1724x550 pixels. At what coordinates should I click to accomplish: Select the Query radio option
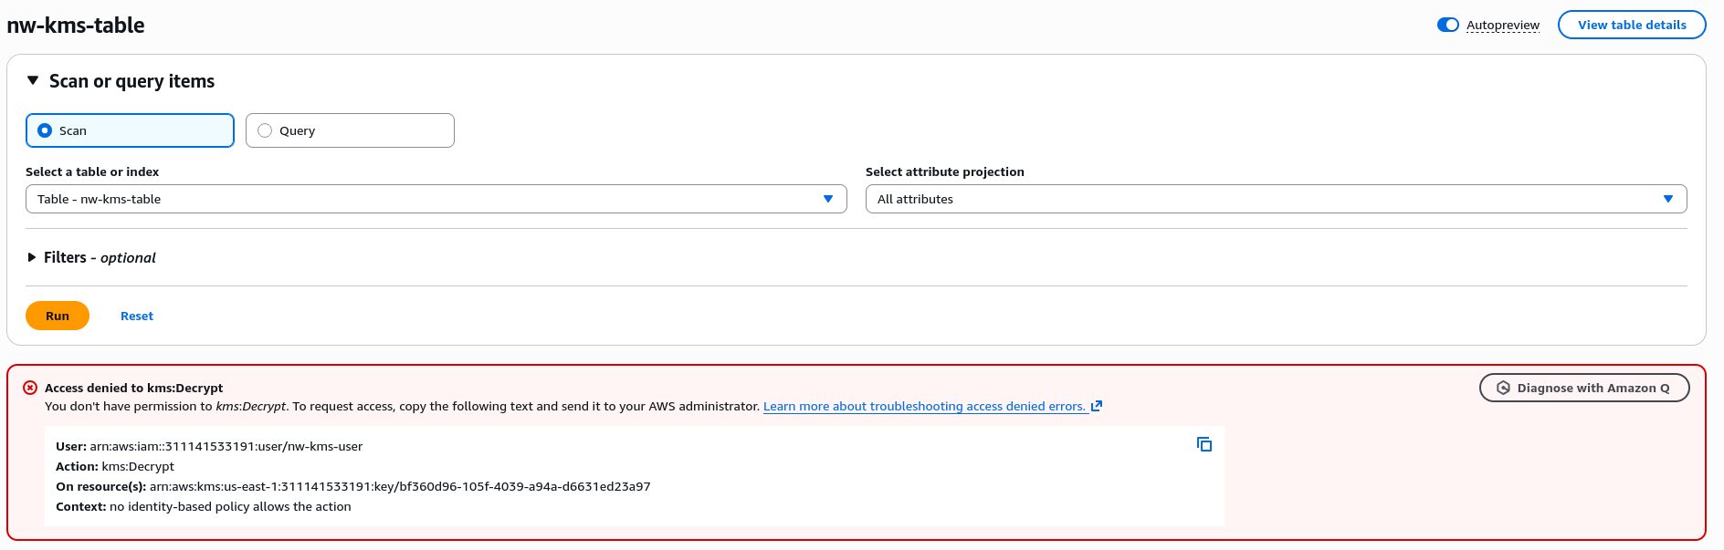(x=265, y=130)
